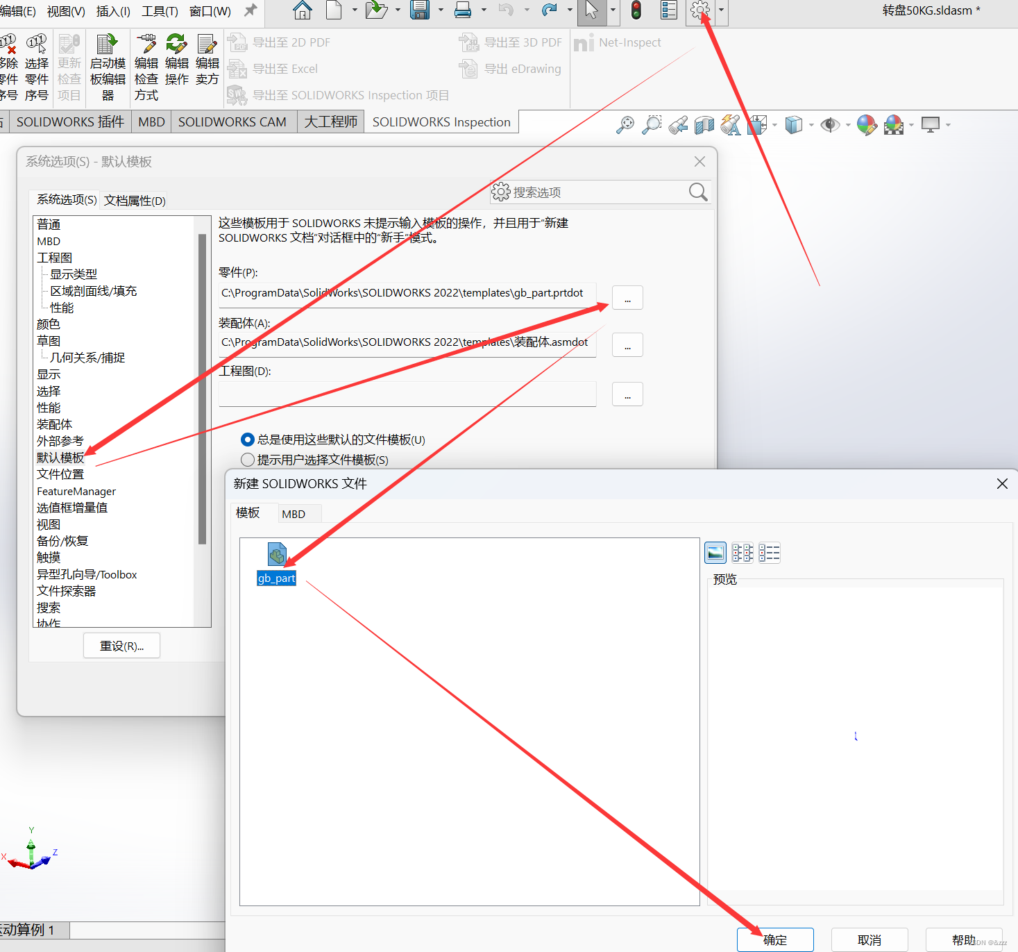Click the Apply scene icon
This screenshot has width=1018, height=952.
[x=894, y=125]
